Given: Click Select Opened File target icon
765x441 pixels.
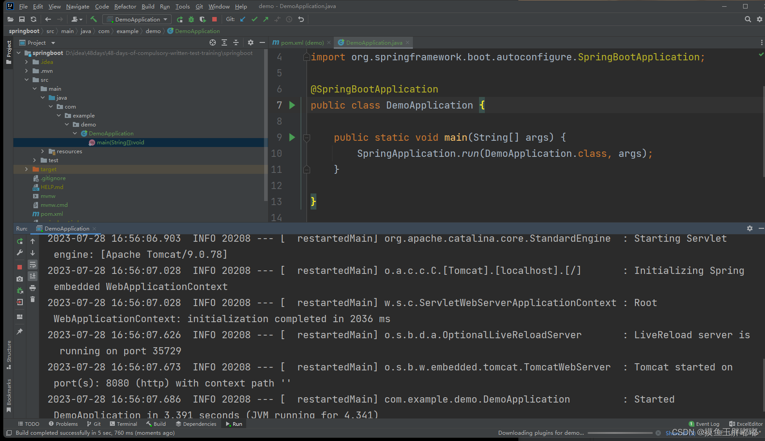Looking at the screenshot, I should coord(213,42).
